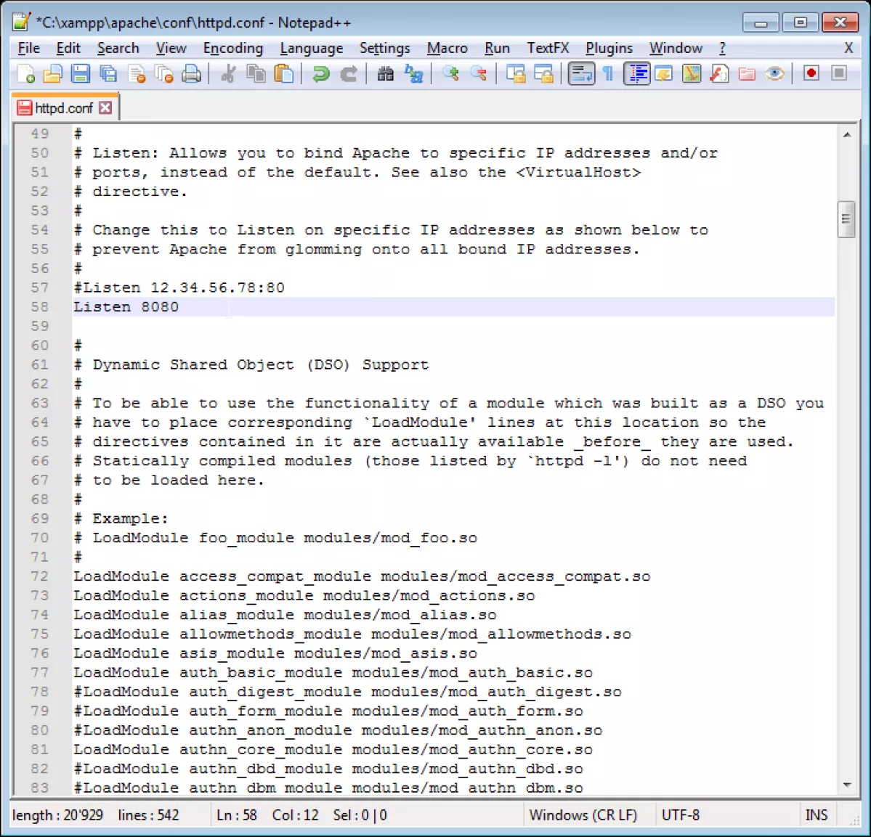Open the Macro menu
871x837 pixels.
tap(447, 49)
